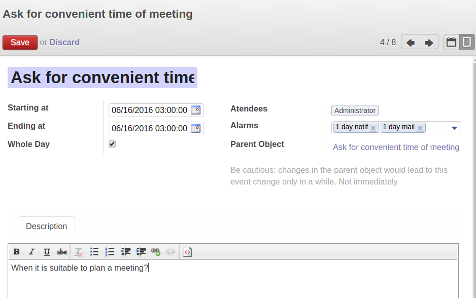Image resolution: width=476 pixels, height=298 pixels.
Task: Switch to form view
Action: click(467, 42)
